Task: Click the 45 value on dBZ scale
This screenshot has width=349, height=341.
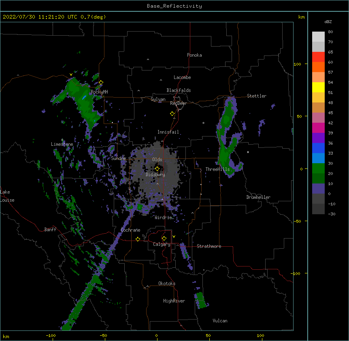Action: [x=330, y=113]
